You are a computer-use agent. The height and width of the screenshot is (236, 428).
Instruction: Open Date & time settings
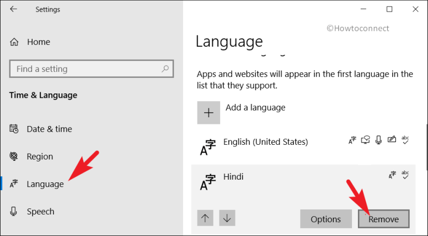49,129
